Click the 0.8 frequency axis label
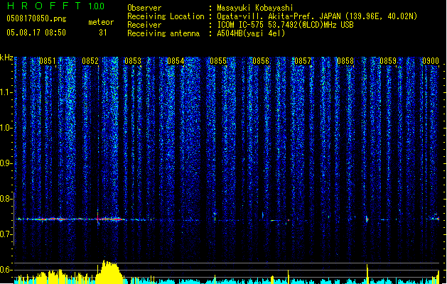Image resolution: width=447 pixels, height=284 pixels. [6, 199]
